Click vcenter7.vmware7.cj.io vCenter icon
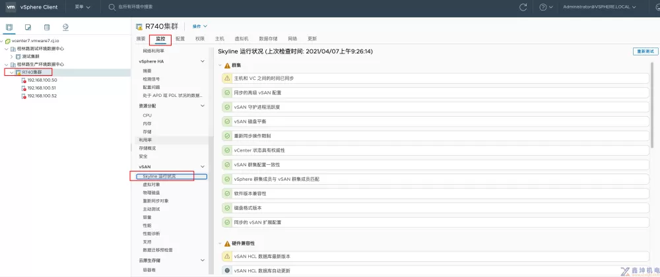Viewport: 660px width, 277px height. coord(8,41)
